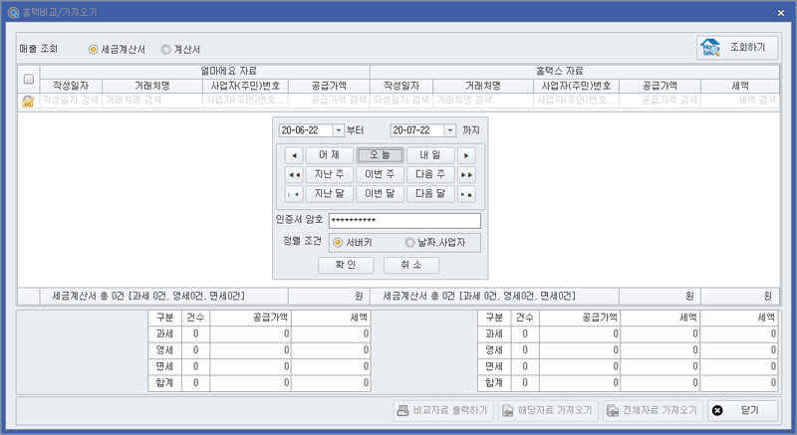Screen dimensions: 797x435
Task: Click the 취소 button
Action: coord(411,265)
